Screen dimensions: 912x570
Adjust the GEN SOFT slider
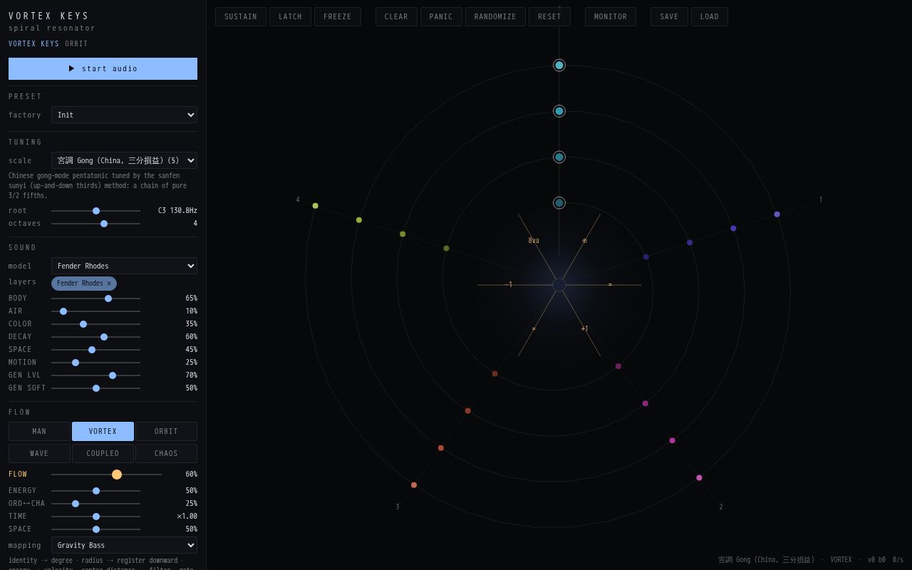95,388
